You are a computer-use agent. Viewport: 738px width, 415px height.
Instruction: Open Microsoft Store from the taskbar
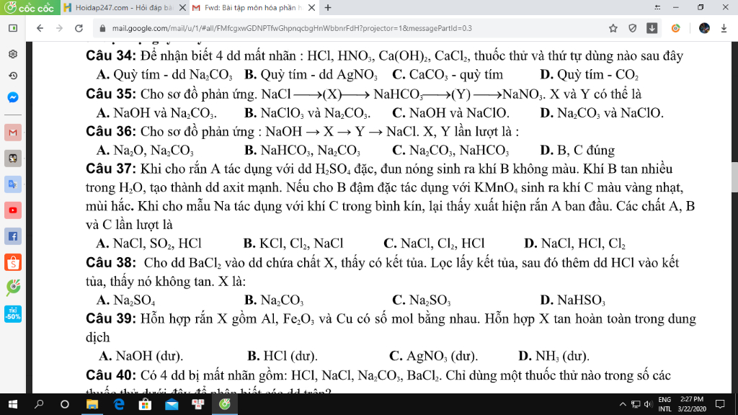[145, 404]
